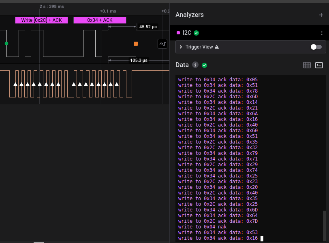This screenshot has width=329, height=243.
Task: Select line 'write to 0x2C ack data: 0x7D'
Action: [218, 221]
